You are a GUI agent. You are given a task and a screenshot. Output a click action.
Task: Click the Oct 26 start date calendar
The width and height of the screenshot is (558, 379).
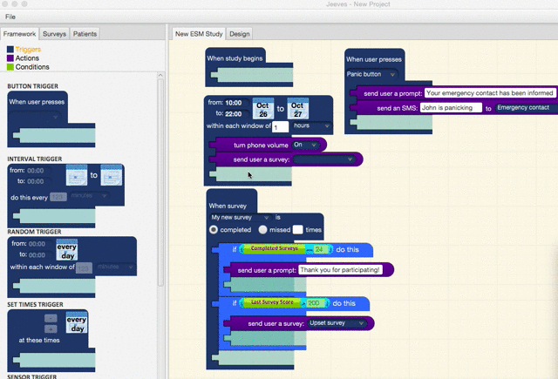263,109
